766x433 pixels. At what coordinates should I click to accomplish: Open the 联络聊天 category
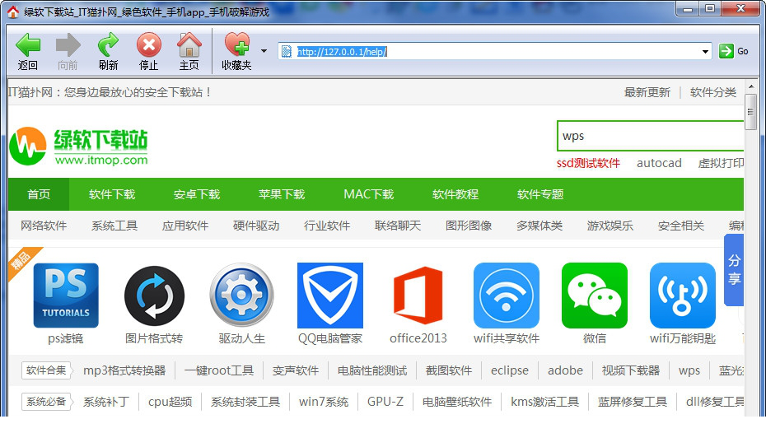point(398,226)
